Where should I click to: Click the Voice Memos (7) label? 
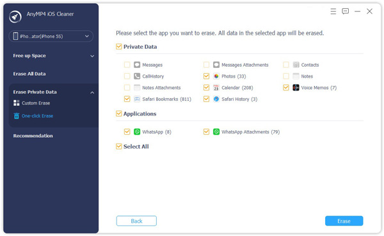click(x=319, y=88)
